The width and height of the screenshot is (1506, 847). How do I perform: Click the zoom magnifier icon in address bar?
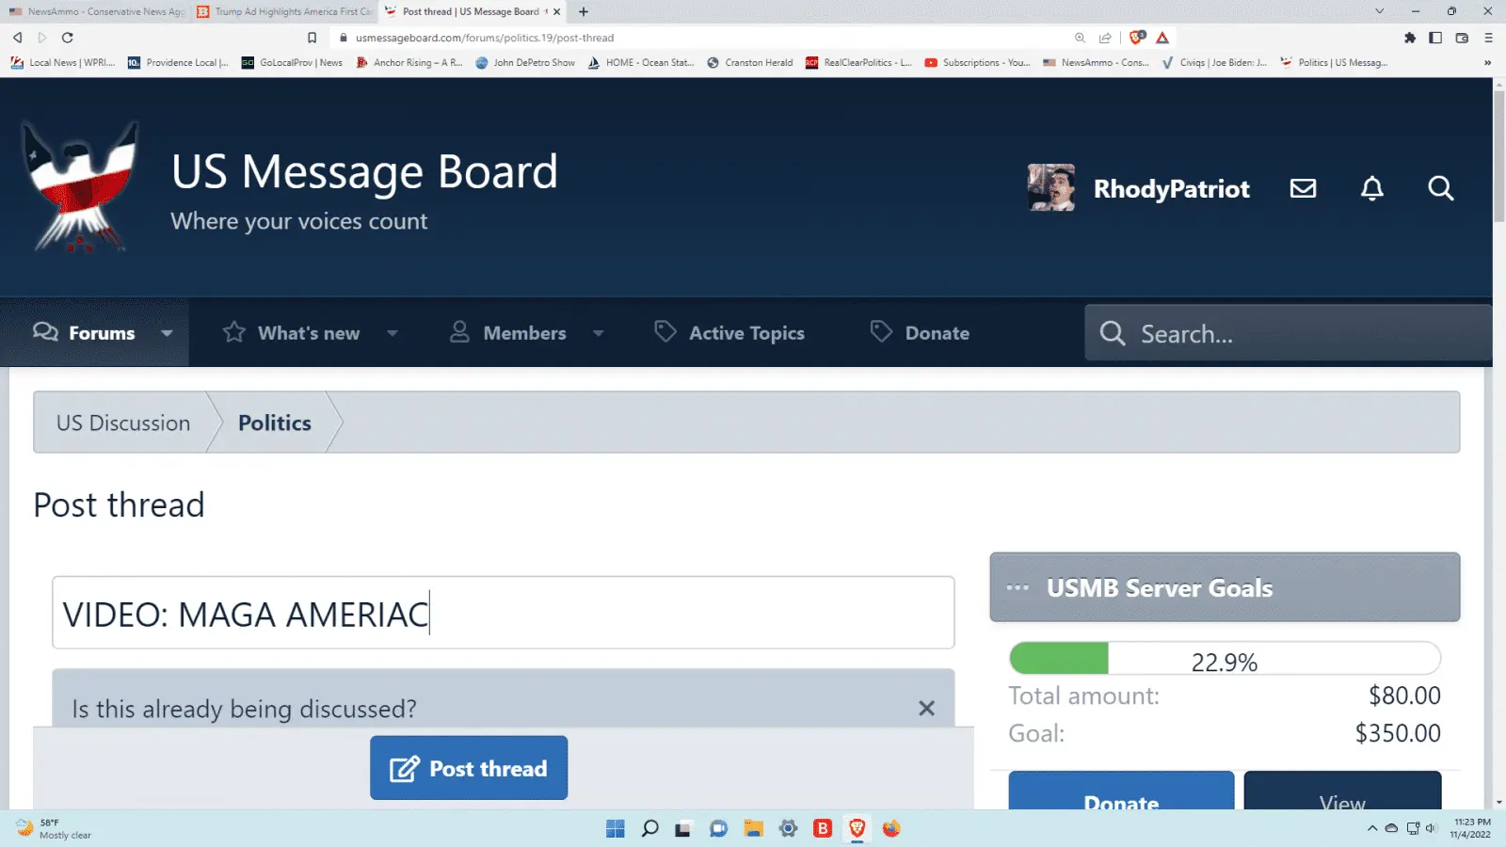pyautogui.click(x=1080, y=38)
